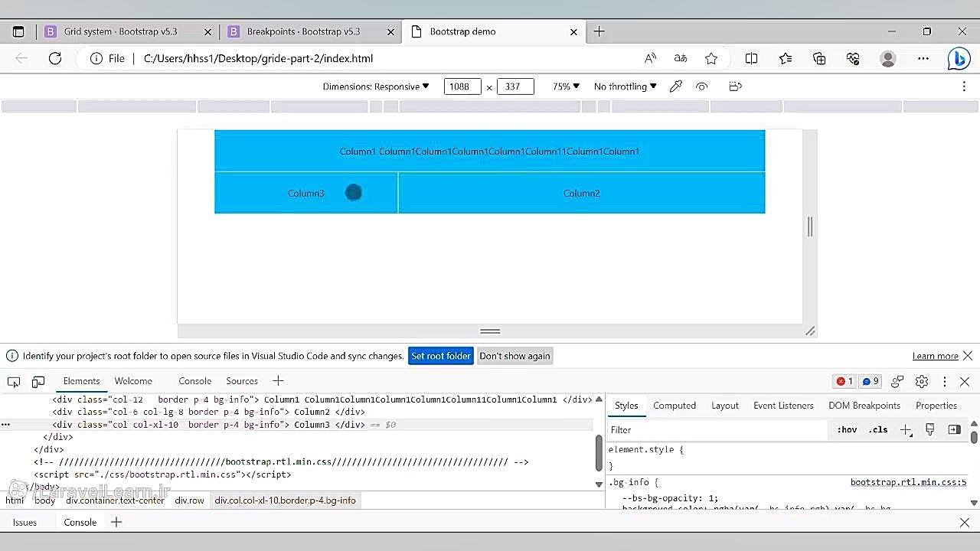
Task: Click the eyedropper icon in device toolbar
Action: 676,86
